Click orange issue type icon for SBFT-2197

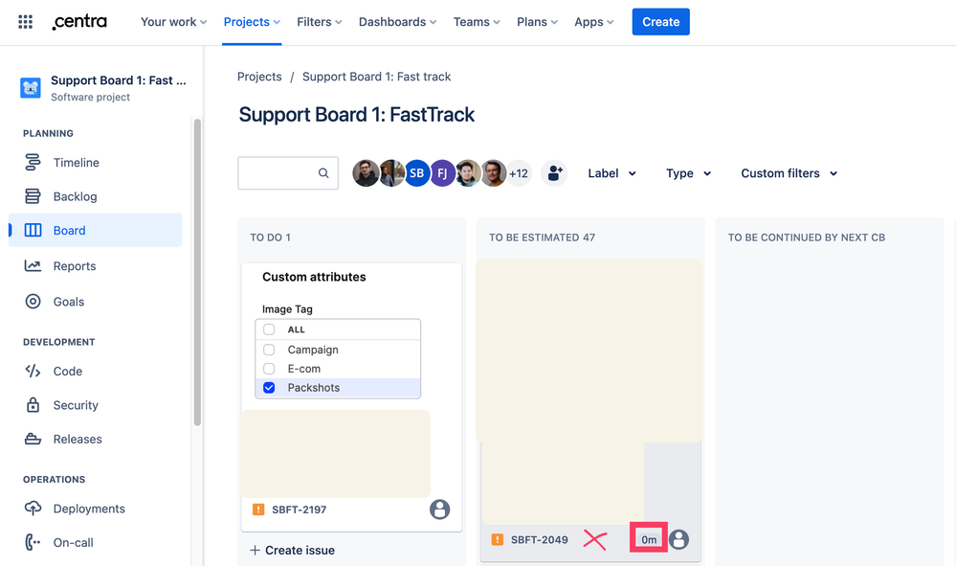point(258,509)
